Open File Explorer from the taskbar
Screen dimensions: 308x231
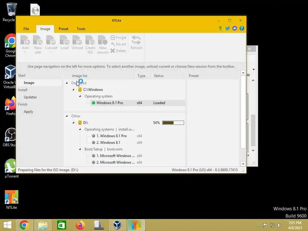43,225
